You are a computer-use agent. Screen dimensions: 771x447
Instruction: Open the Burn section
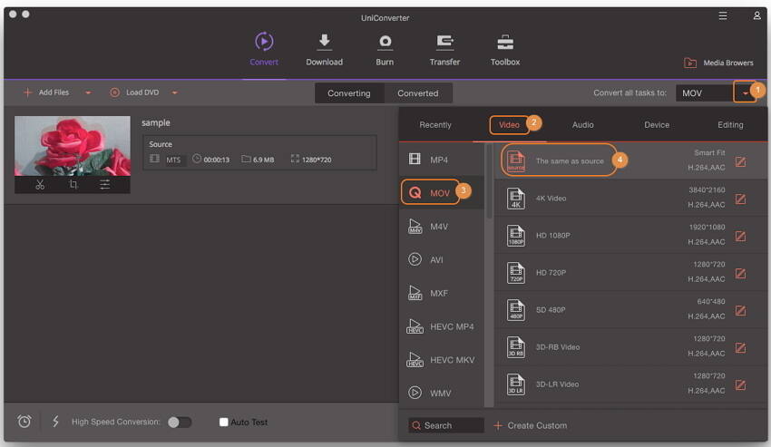coord(385,50)
